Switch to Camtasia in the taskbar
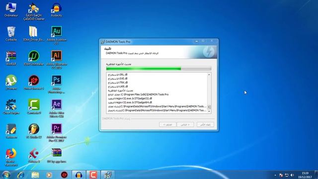The height and width of the screenshot is (179, 318). (x=93, y=175)
